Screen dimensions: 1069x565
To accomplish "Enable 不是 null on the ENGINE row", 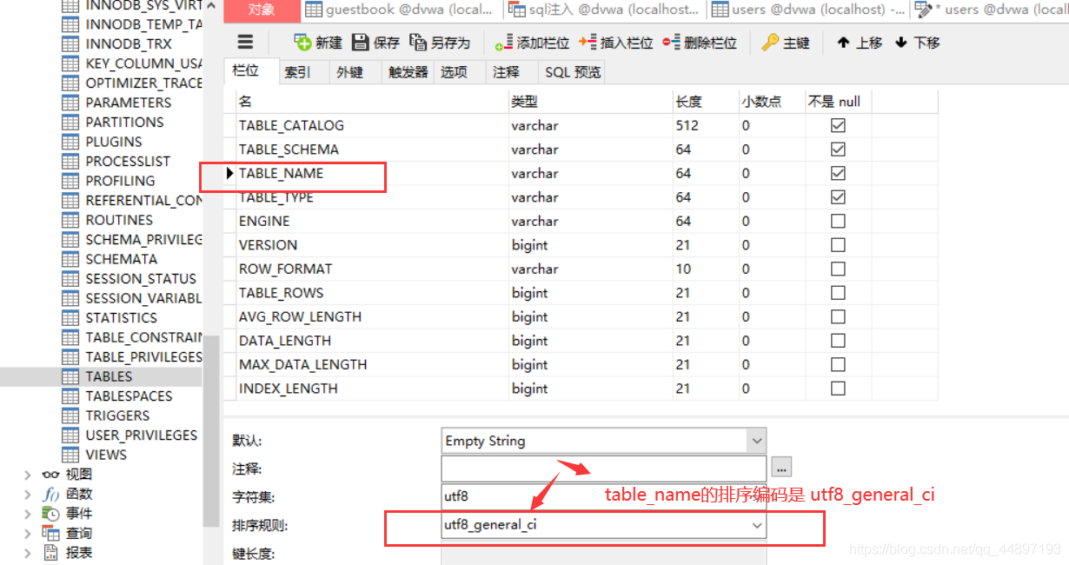I will point(837,221).
